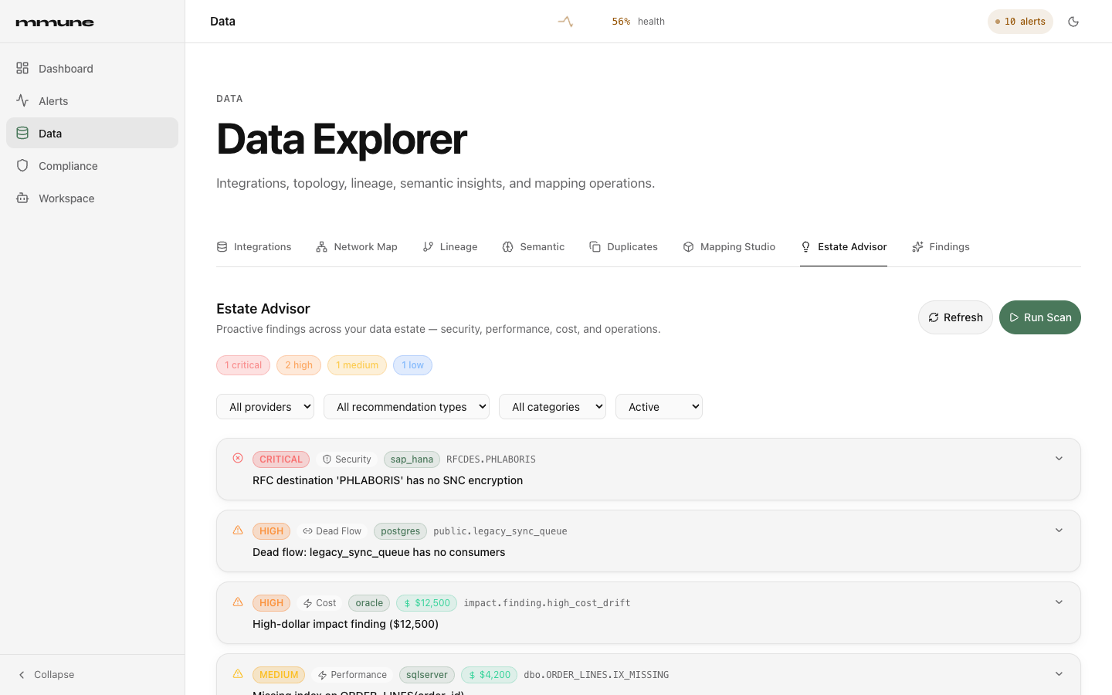The image size is (1112, 695).
Task: Start a scan with Run Scan
Action: point(1040,317)
